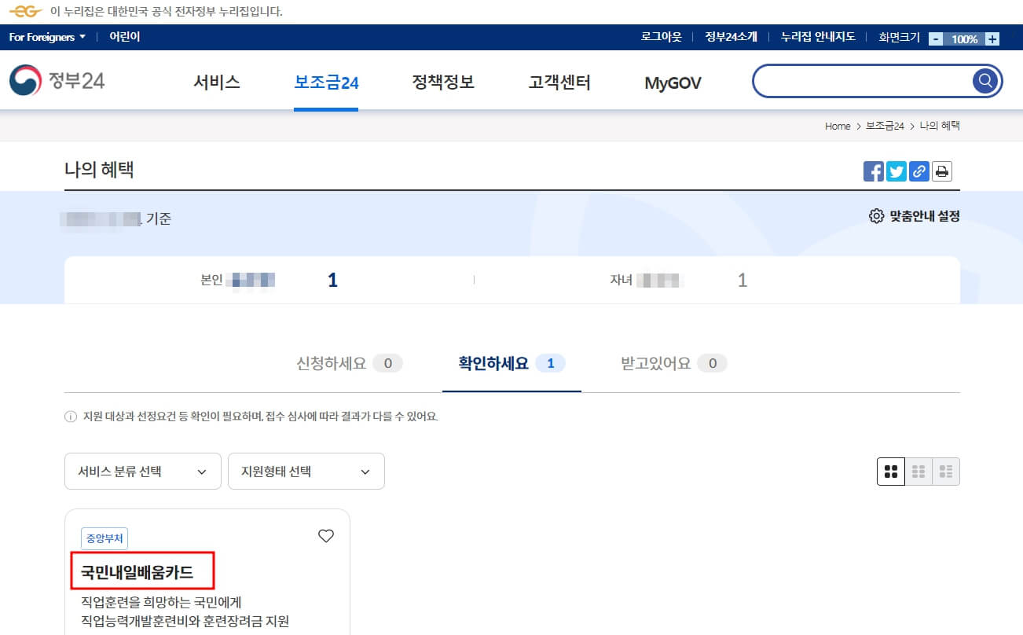This screenshot has height=635, width=1023.
Task: Switch to list view layout
Action: pos(946,472)
